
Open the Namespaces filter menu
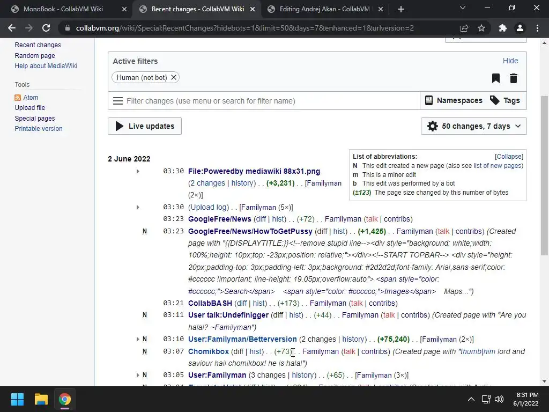454,100
